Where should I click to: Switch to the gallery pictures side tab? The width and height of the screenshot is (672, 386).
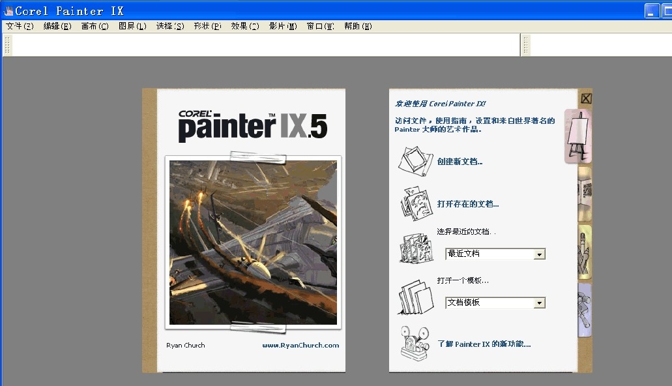(585, 194)
